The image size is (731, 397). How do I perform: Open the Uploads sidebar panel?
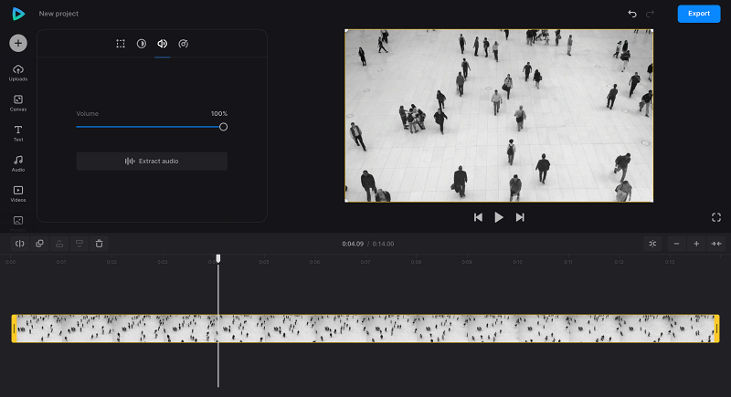[x=18, y=73]
